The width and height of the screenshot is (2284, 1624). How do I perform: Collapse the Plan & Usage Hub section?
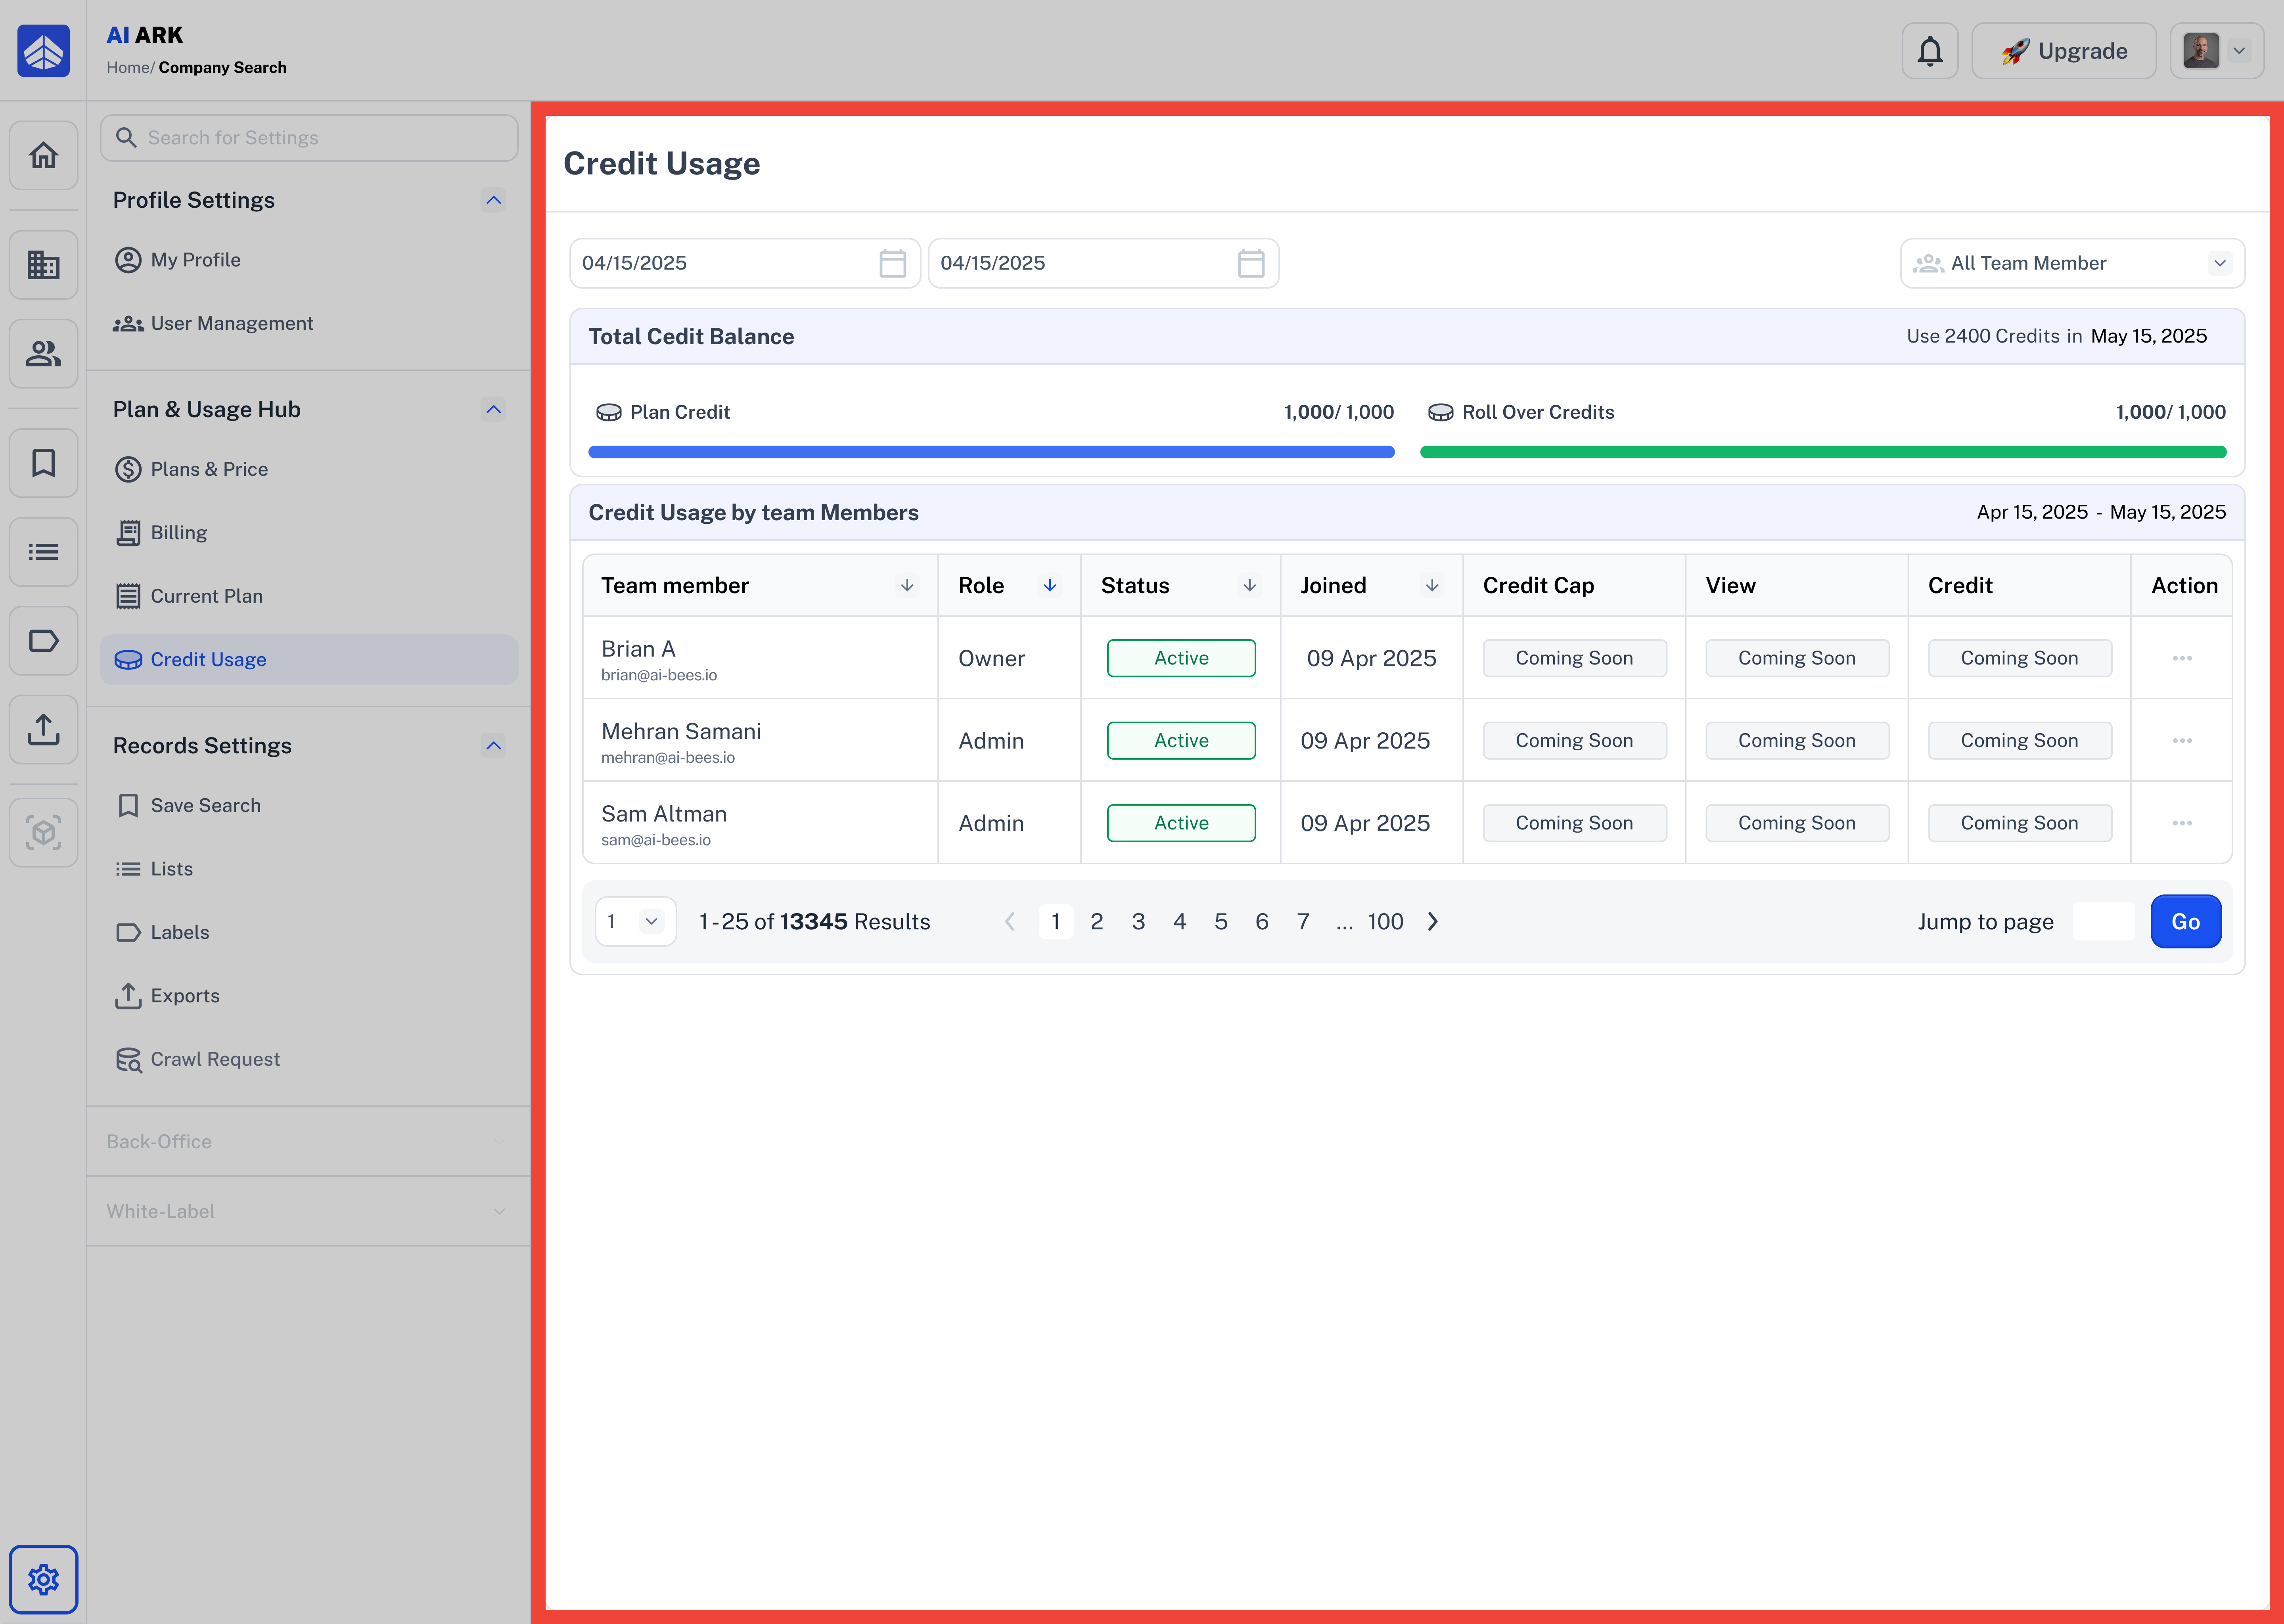click(x=493, y=409)
